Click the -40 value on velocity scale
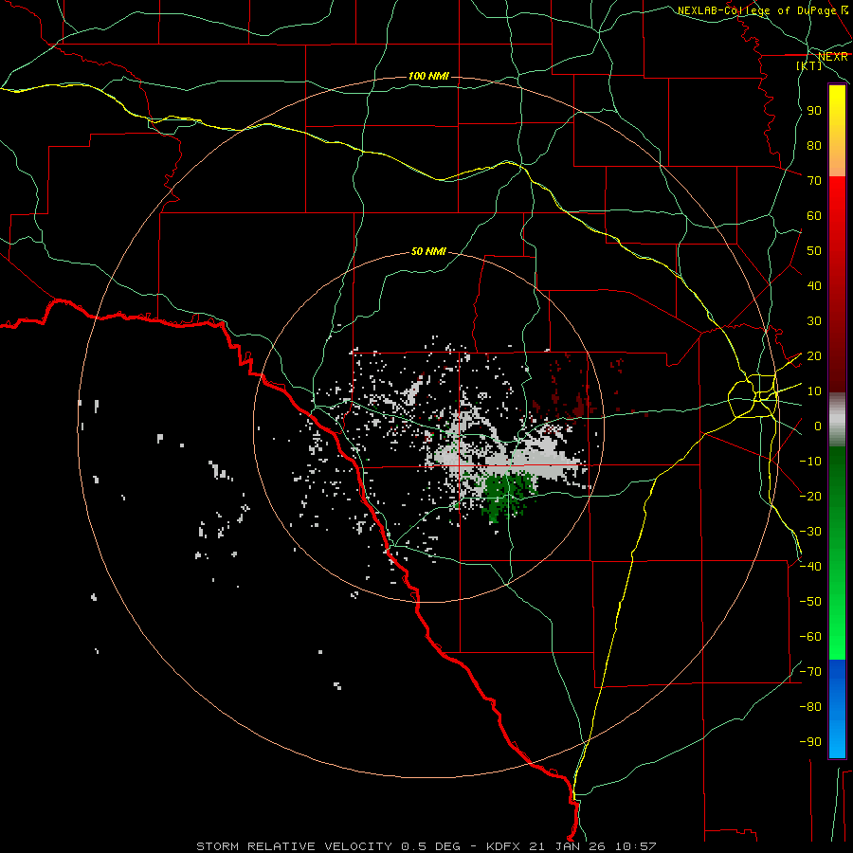Image resolution: width=853 pixels, height=853 pixels. (810, 567)
